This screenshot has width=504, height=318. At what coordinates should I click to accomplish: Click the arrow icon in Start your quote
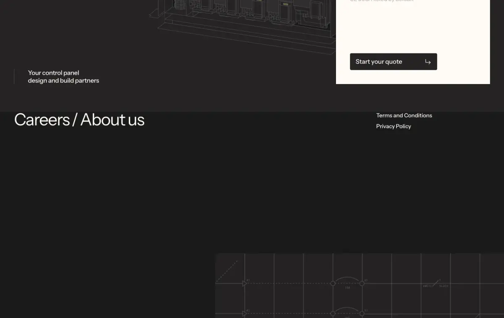(x=428, y=62)
